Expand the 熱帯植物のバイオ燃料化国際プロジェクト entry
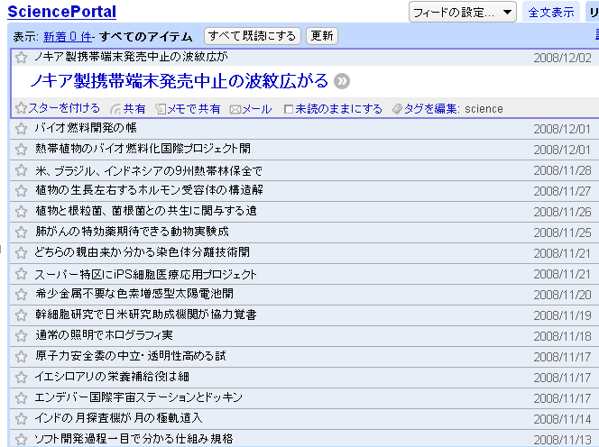The height and width of the screenshot is (447, 599). (304, 150)
